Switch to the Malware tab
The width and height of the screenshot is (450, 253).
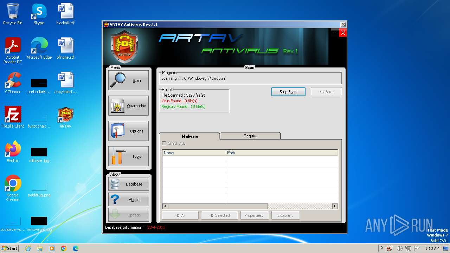(190, 136)
